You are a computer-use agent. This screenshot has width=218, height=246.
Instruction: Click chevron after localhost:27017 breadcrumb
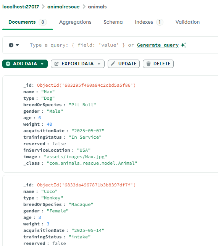pos(43,7)
